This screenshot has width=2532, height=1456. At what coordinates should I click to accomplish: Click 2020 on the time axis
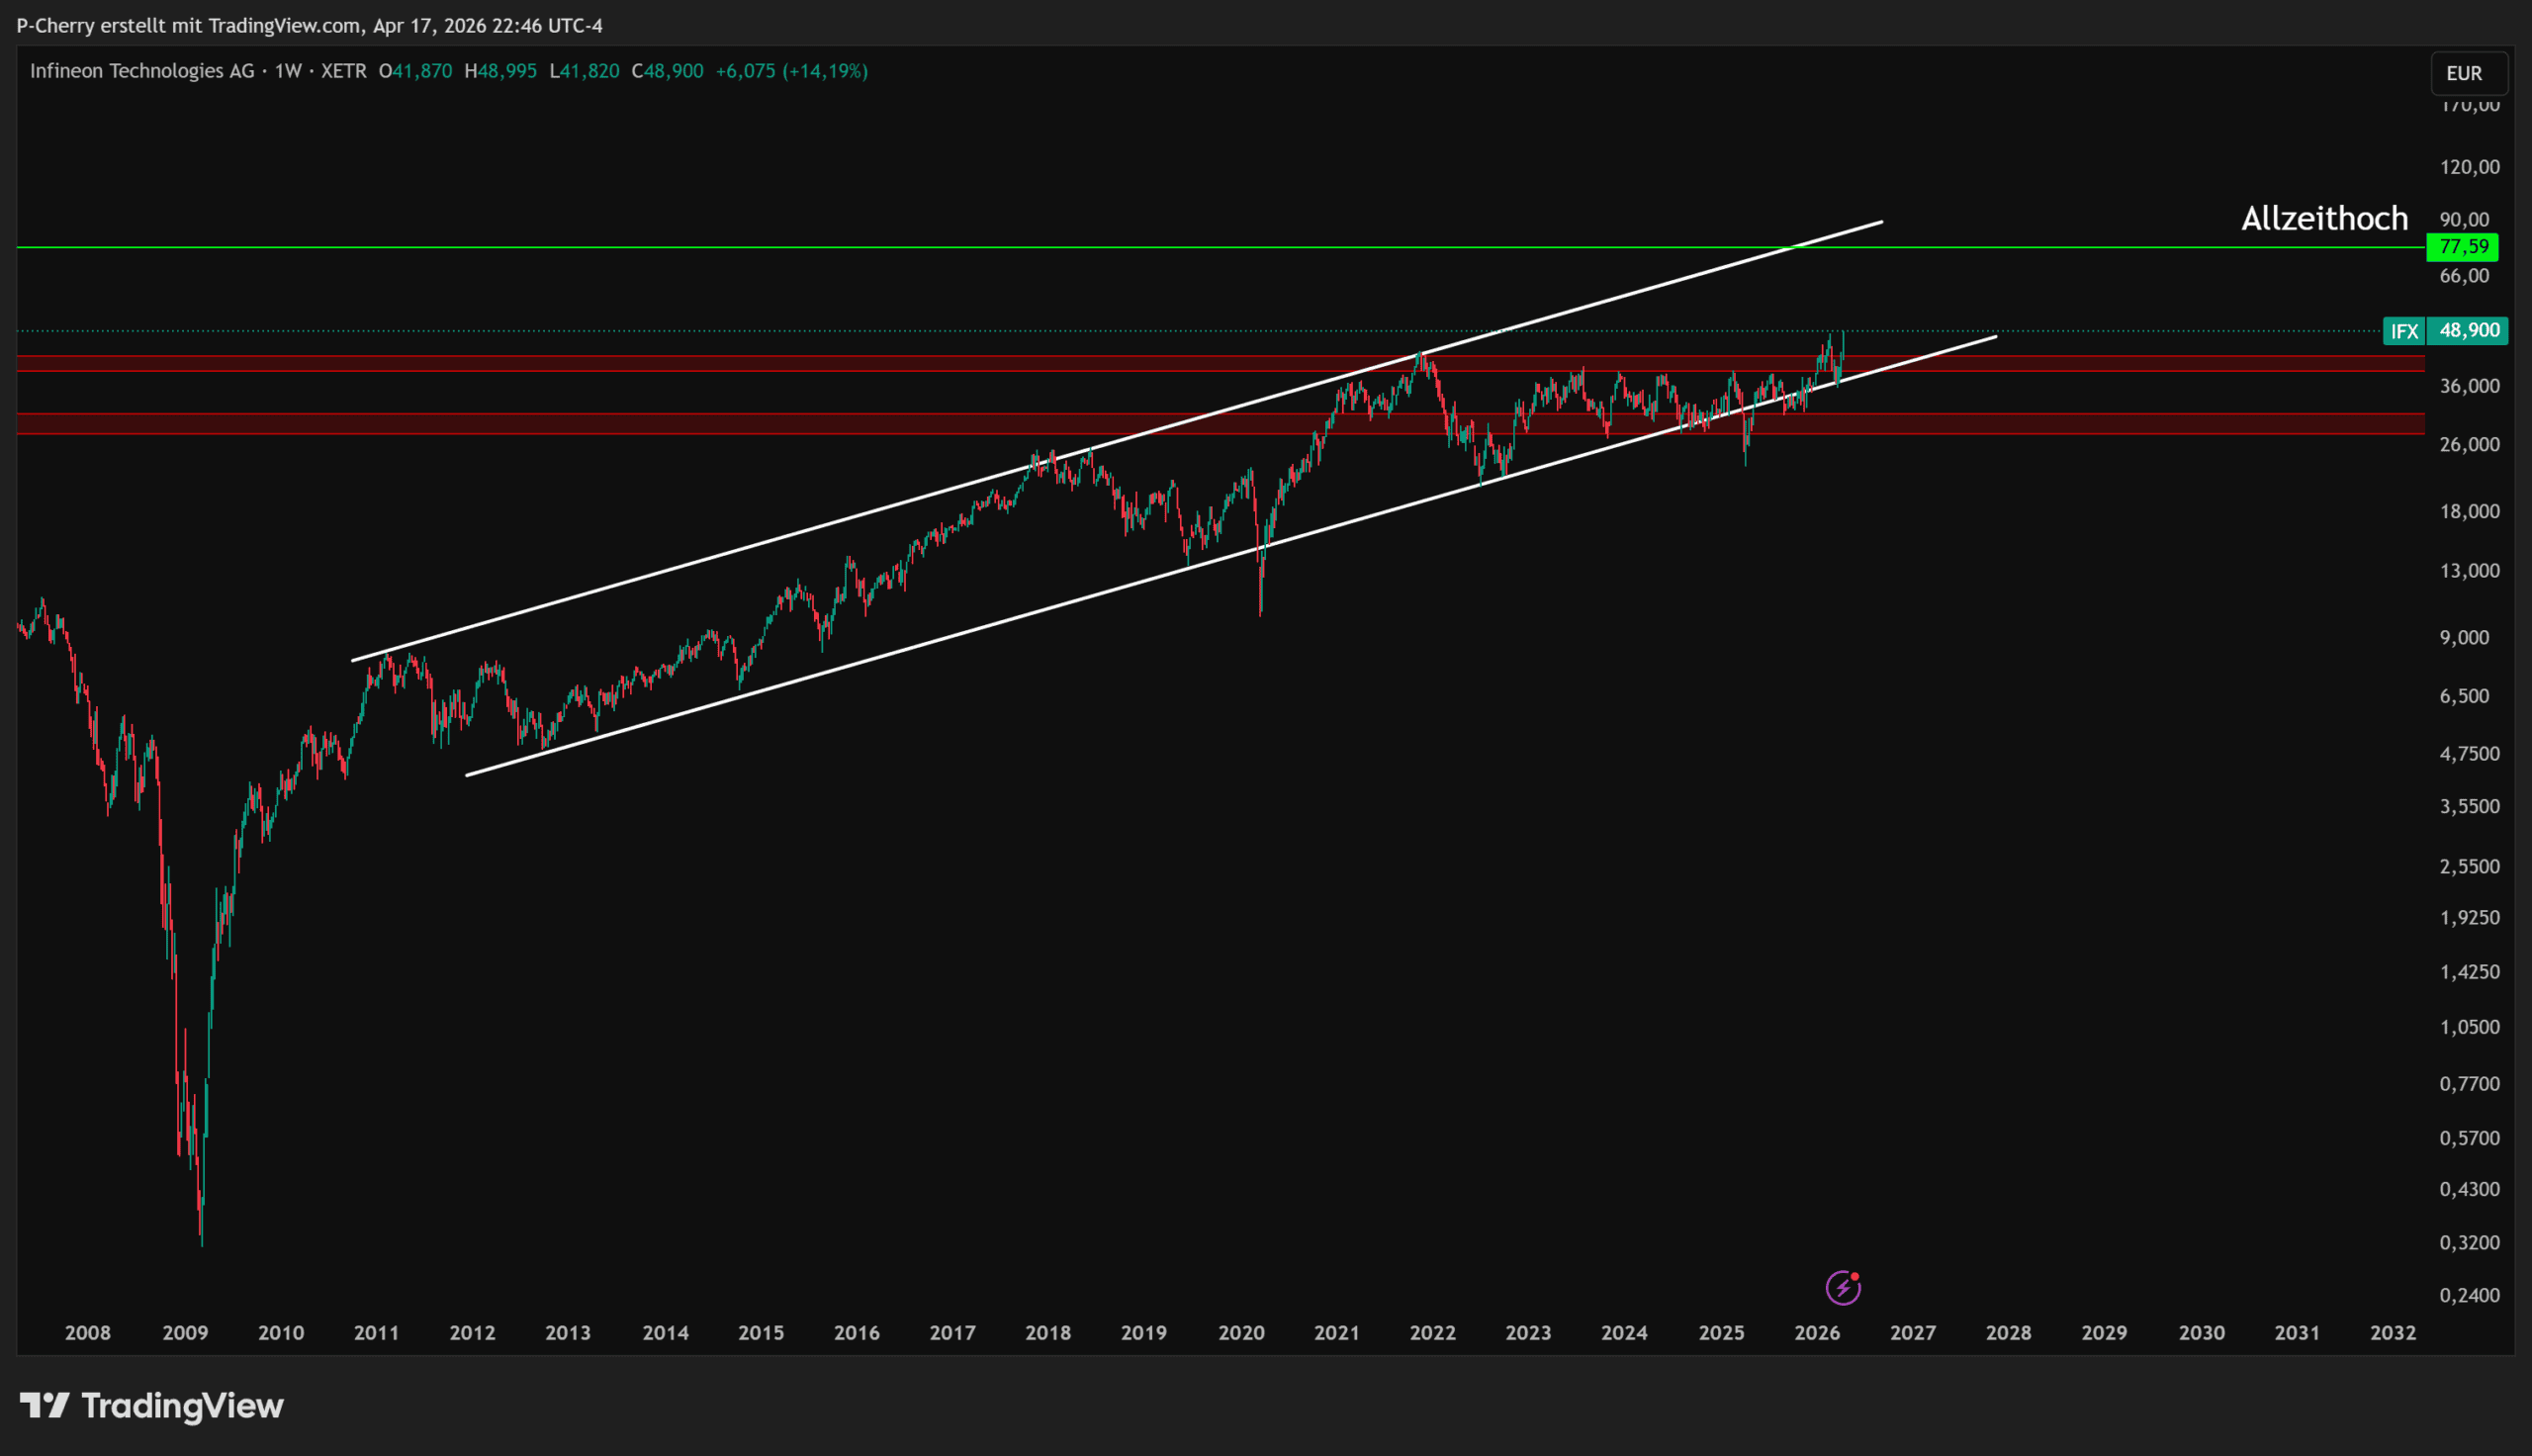click(x=1240, y=1332)
